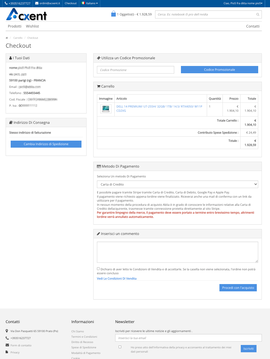Click the footer Privacy document icon
Image resolution: width=270 pixels, height=359 pixels.
click(x=7, y=352)
